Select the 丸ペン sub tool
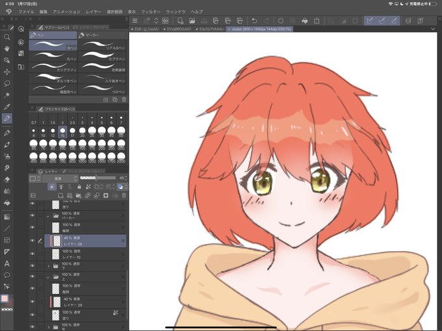442x331 pixels. click(53, 56)
